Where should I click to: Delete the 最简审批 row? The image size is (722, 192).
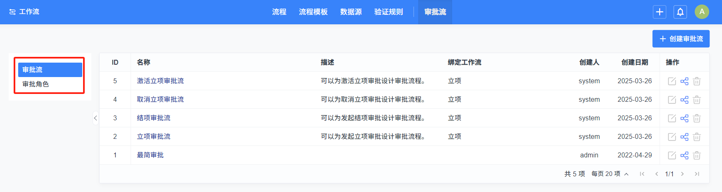tap(697, 155)
